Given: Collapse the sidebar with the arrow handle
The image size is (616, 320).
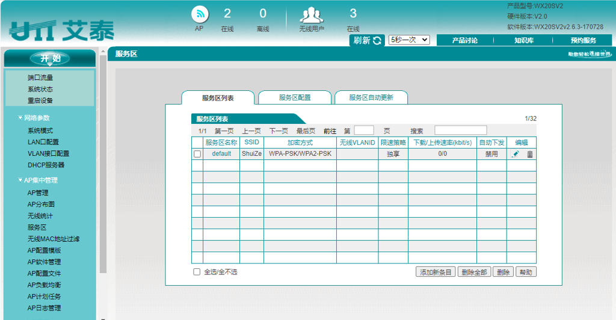Looking at the screenshot, I should [x=102, y=52].
